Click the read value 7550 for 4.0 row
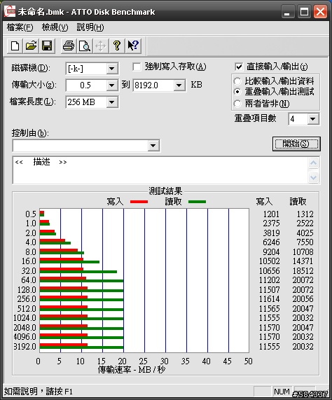Image resolution: width=332 pixels, height=400 pixels. tap(305, 242)
